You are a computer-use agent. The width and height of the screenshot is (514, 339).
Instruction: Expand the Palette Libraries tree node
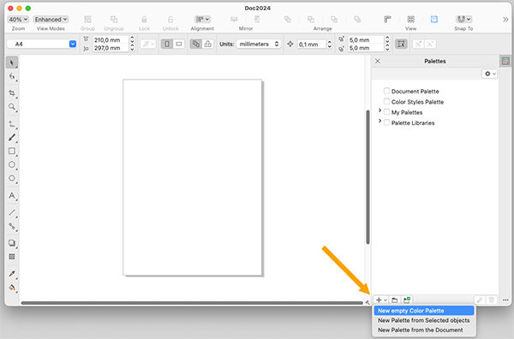(380, 121)
